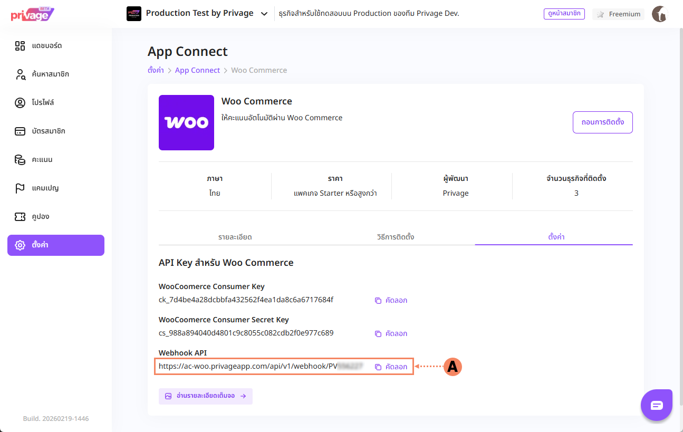Open the user avatar profile menu
683x432 pixels.
click(x=660, y=14)
